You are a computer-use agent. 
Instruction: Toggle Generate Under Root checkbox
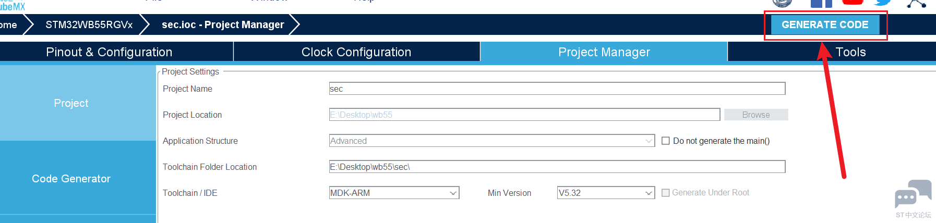[x=666, y=193]
